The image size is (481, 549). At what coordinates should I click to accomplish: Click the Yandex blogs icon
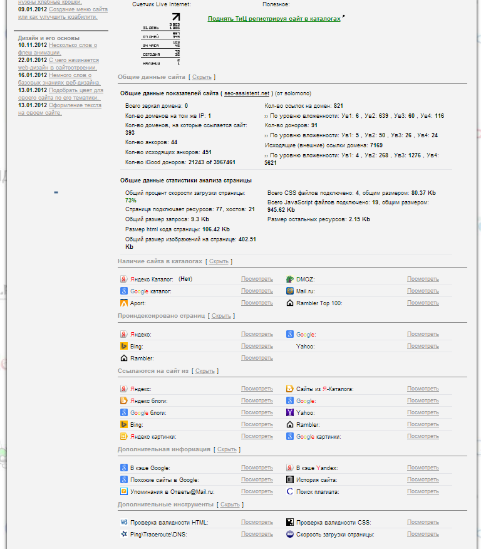click(x=124, y=401)
